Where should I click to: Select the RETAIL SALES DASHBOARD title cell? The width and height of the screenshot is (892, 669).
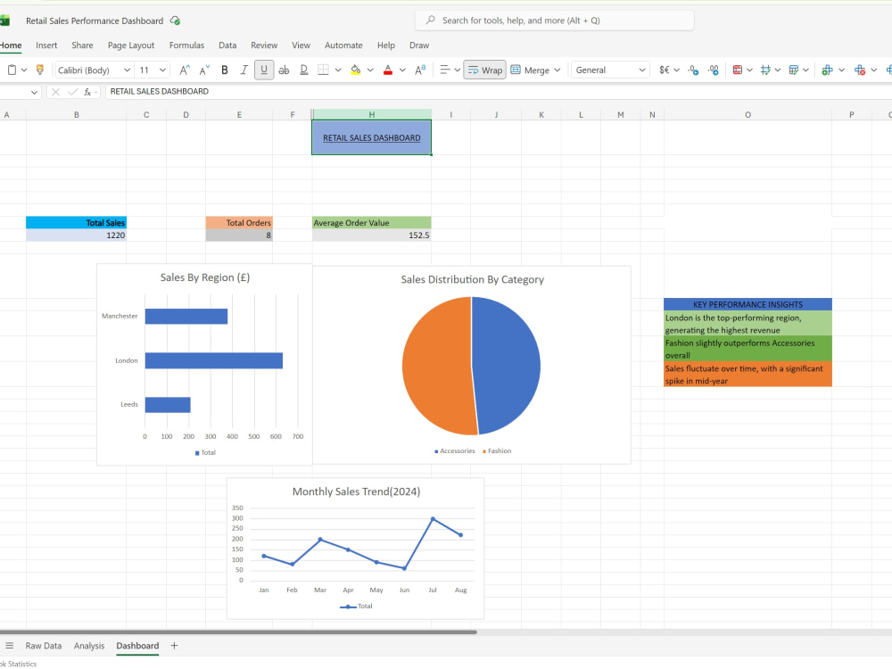point(371,137)
